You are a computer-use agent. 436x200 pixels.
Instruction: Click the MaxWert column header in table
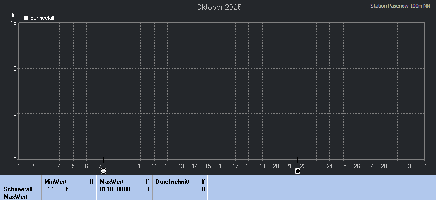pyautogui.click(x=112, y=181)
